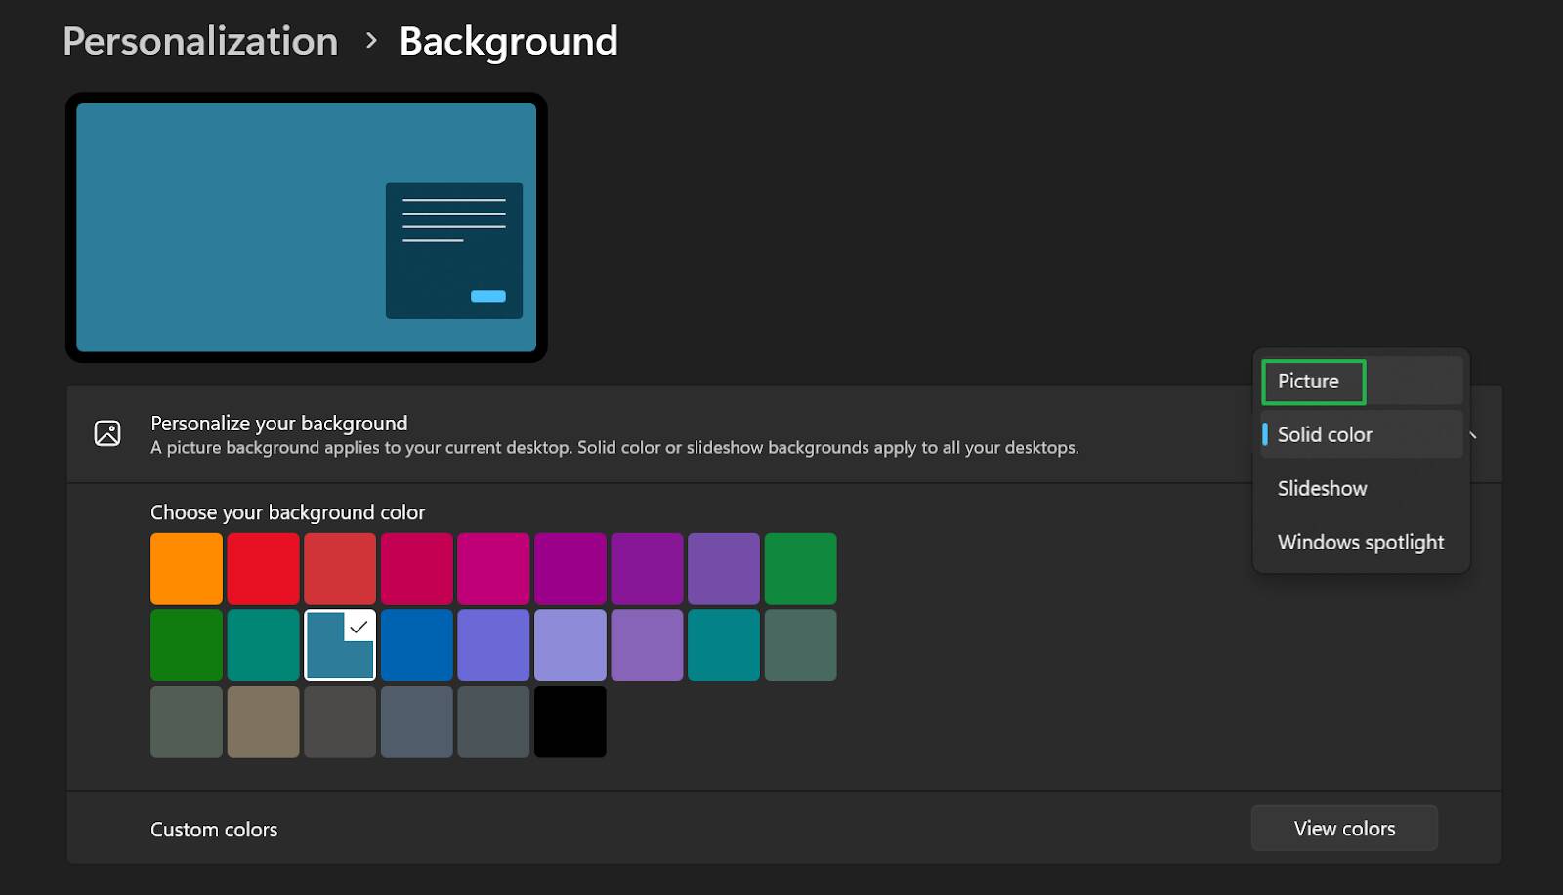Click the selected steel blue swatch with checkmark
This screenshot has width=1563, height=895.
(x=340, y=646)
